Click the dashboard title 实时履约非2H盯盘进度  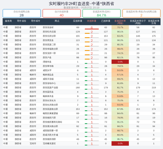pos(81,4)
